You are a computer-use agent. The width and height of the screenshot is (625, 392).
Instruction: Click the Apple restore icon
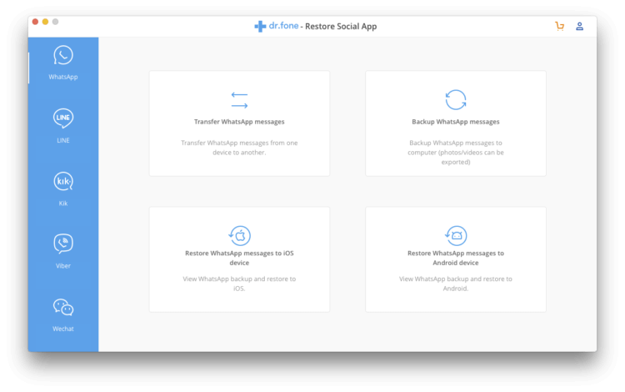[239, 236]
